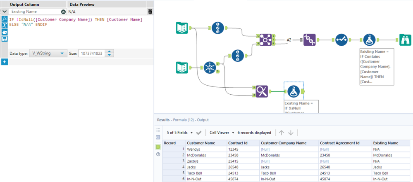
Task: Save the expression with the disk icon
Action: pyautogui.click(x=5, y=39)
